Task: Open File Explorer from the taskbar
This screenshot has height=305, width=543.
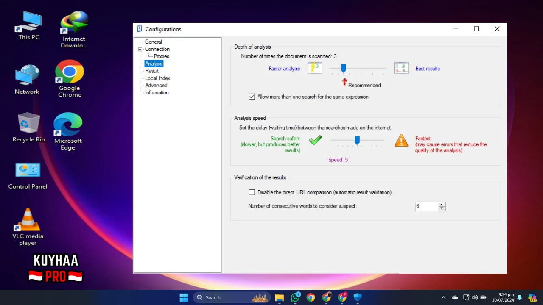Action: pos(279,297)
